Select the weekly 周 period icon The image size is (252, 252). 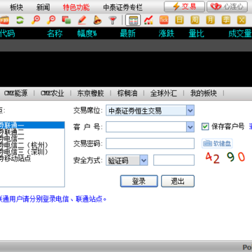tap(195, 20)
